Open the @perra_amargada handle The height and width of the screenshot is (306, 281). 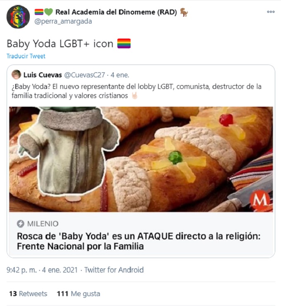tap(63, 21)
